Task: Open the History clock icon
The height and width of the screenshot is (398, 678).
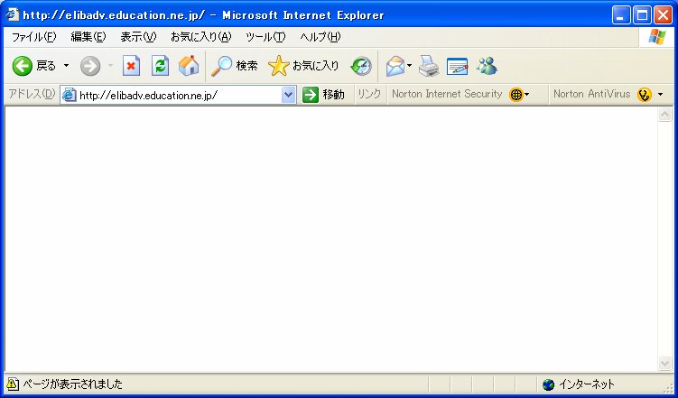Action: 361,66
